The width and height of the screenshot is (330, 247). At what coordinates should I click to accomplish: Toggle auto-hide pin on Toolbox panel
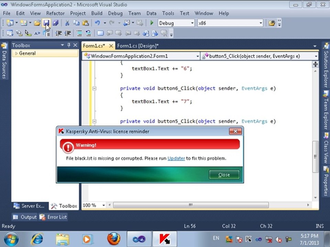click(69, 45)
